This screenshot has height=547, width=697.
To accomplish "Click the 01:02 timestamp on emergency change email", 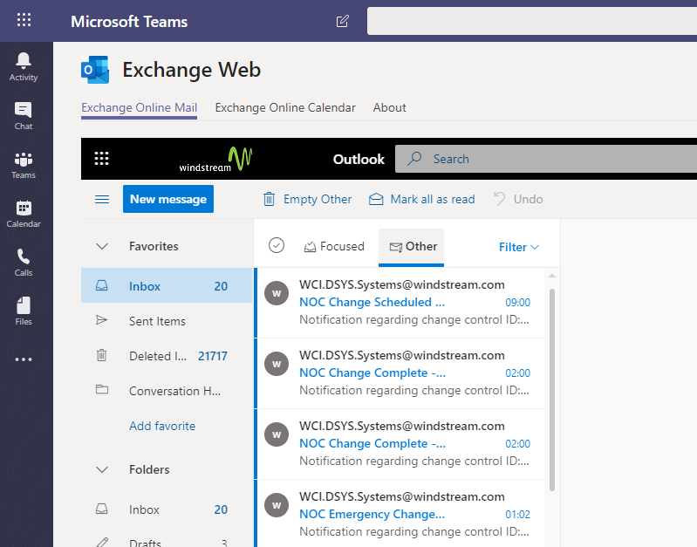I will click(518, 515).
